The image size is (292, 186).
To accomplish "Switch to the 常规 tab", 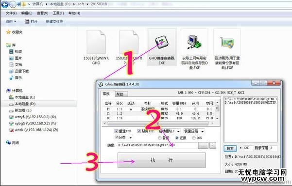I will click(x=106, y=93).
